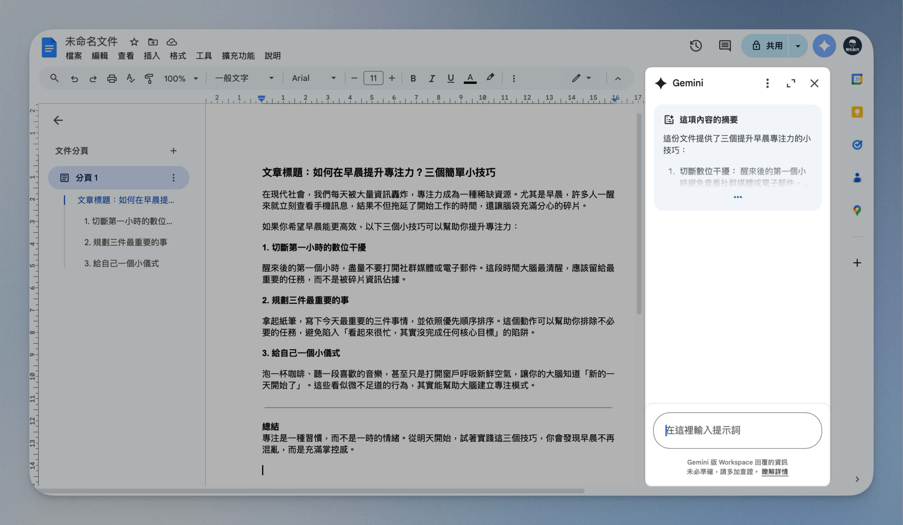Open the zoom 100% dropdown

pyautogui.click(x=181, y=78)
